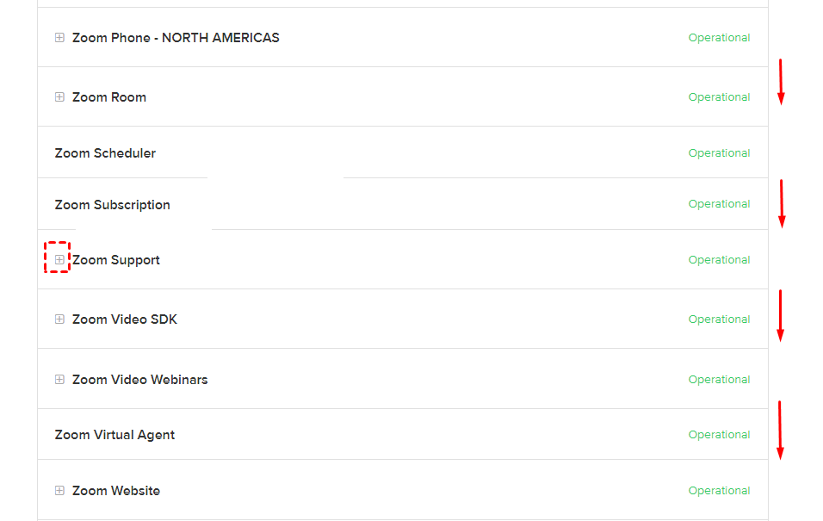Click Operational status for Zoom Scheduler
This screenshot has width=823, height=521.
point(719,153)
